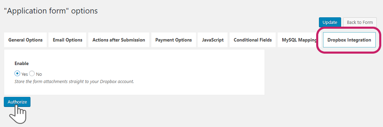Click the italic Dropbox attachments description
This screenshot has width=383, height=127.
pos(74,82)
